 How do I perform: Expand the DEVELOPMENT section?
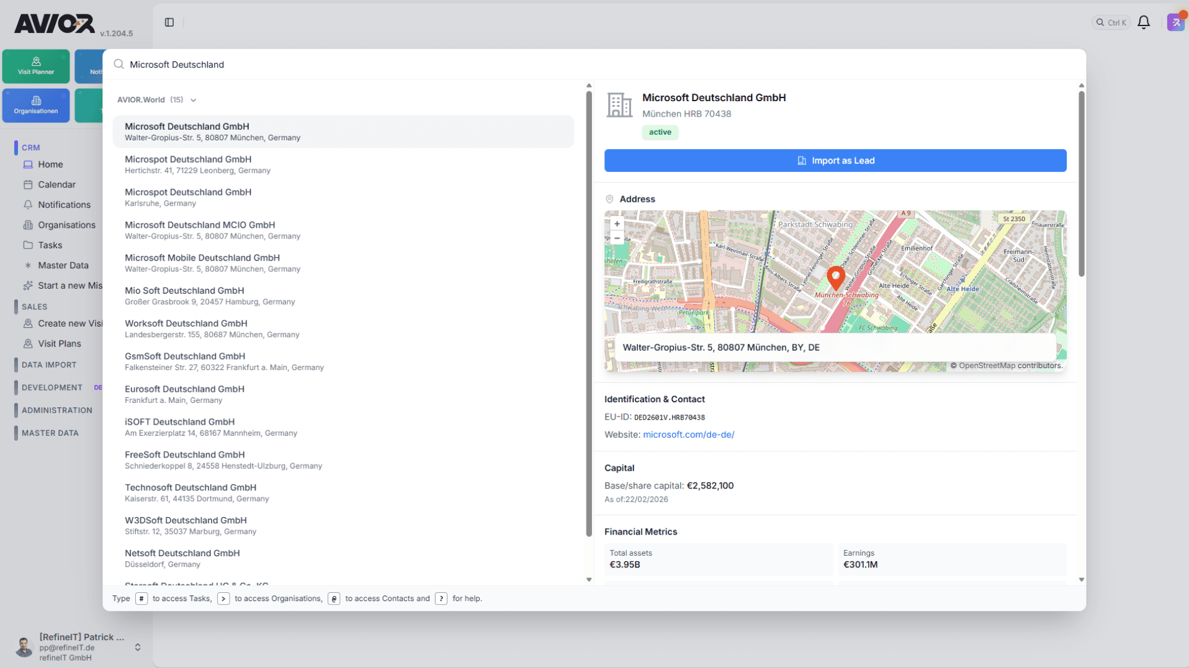point(52,387)
